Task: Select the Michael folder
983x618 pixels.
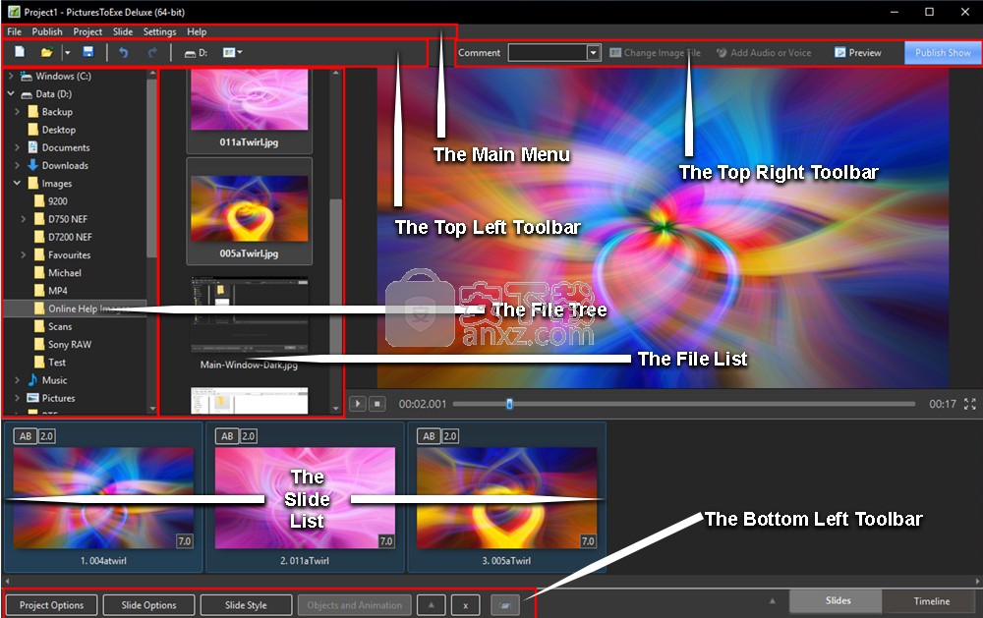Action: [x=57, y=273]
